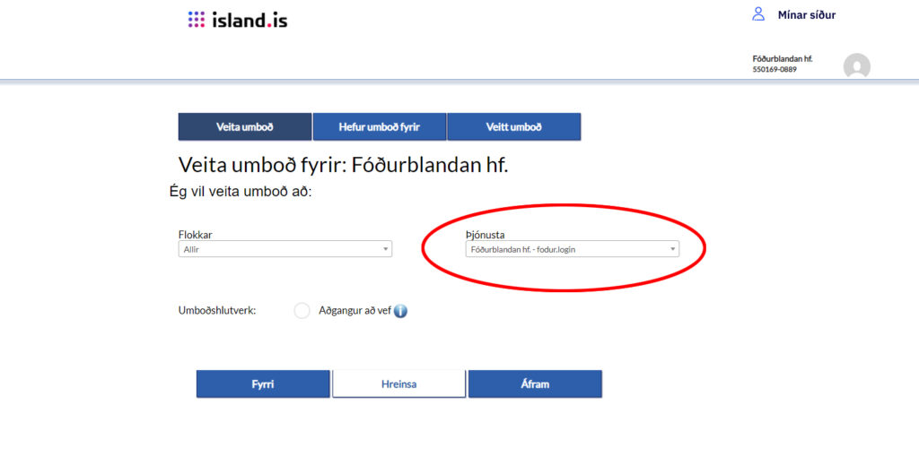Click the user icon beside Mínar síður
This screenshot has width=919, height=474.
(x=758, y=14)
